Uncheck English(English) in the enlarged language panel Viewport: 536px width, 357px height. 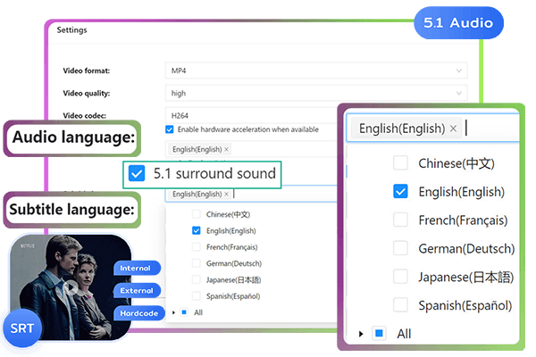[400, 192]
